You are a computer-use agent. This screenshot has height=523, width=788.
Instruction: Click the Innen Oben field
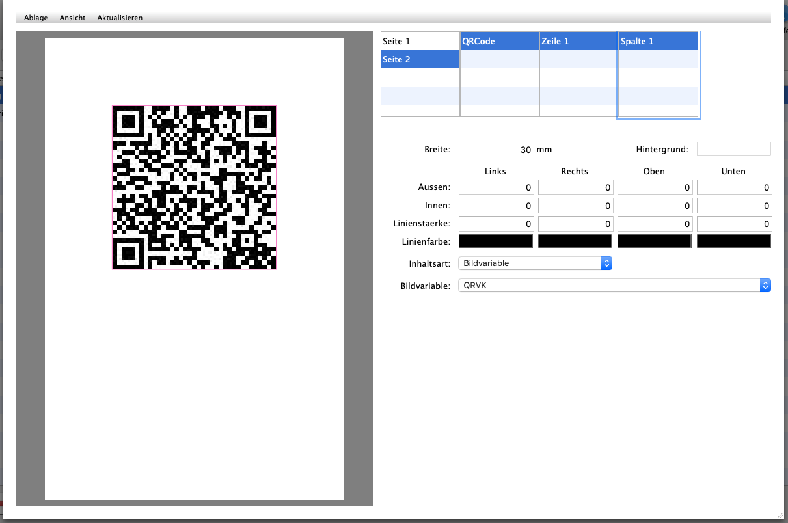point(655,206)
